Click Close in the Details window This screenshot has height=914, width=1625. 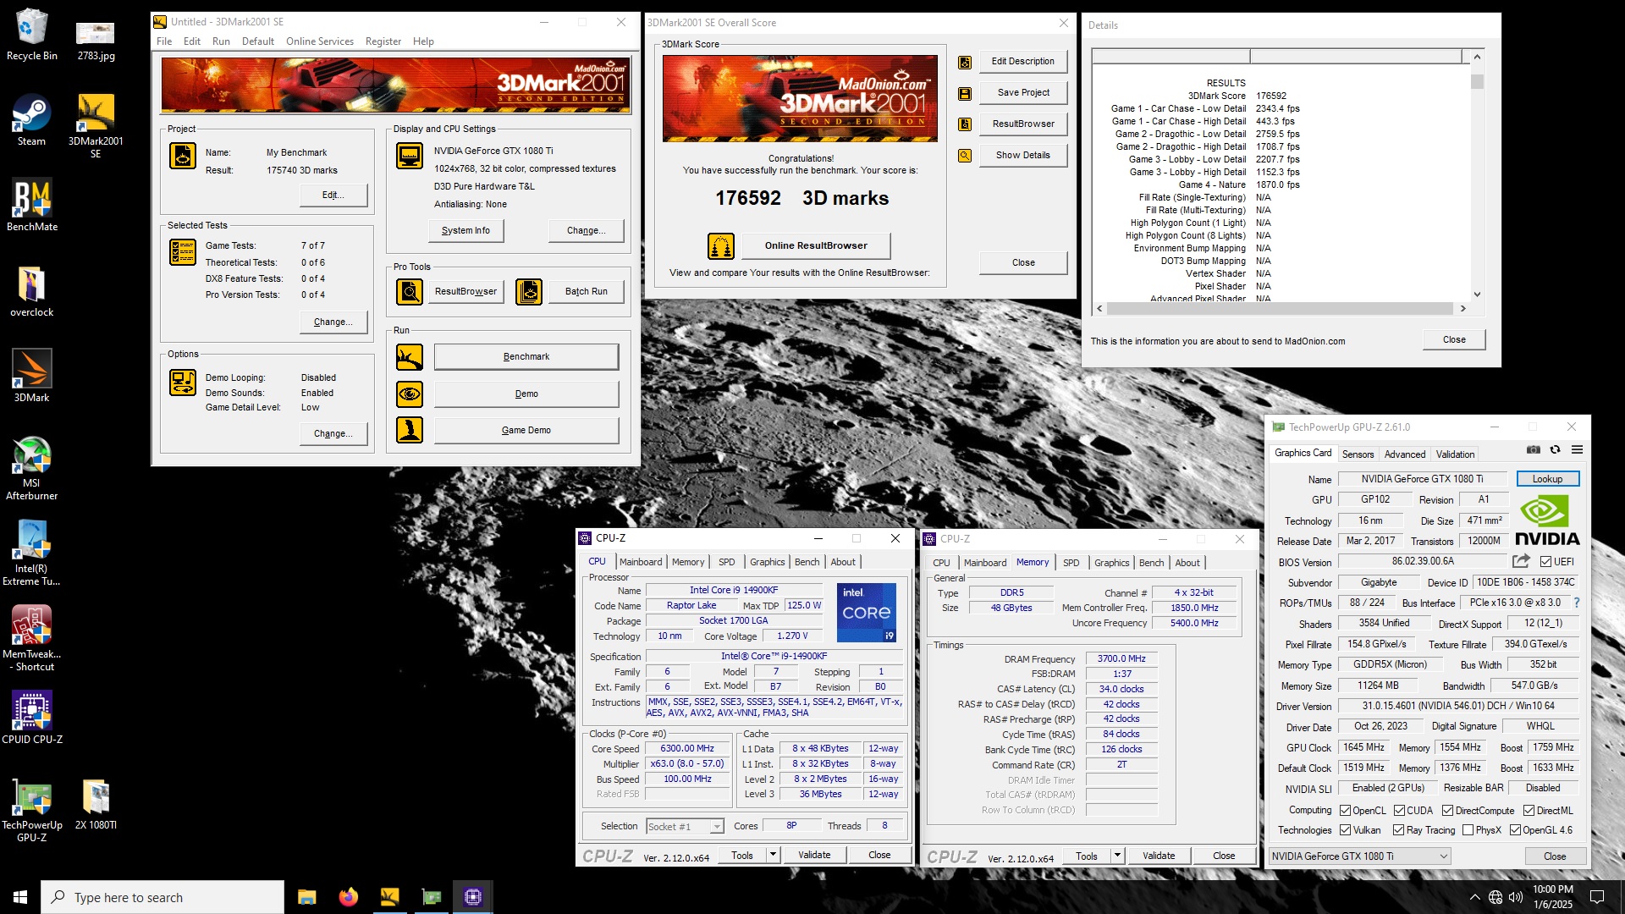(x=1454, y=340)
